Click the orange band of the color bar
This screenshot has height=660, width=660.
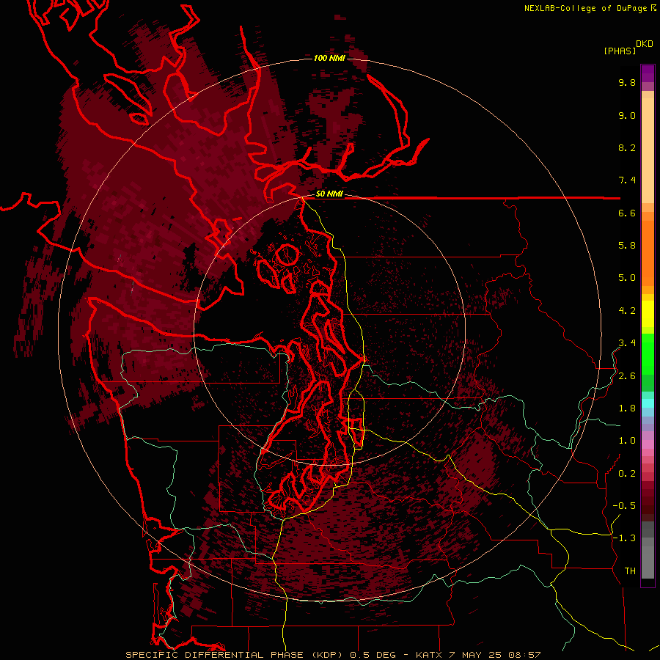tap(648, 253)
